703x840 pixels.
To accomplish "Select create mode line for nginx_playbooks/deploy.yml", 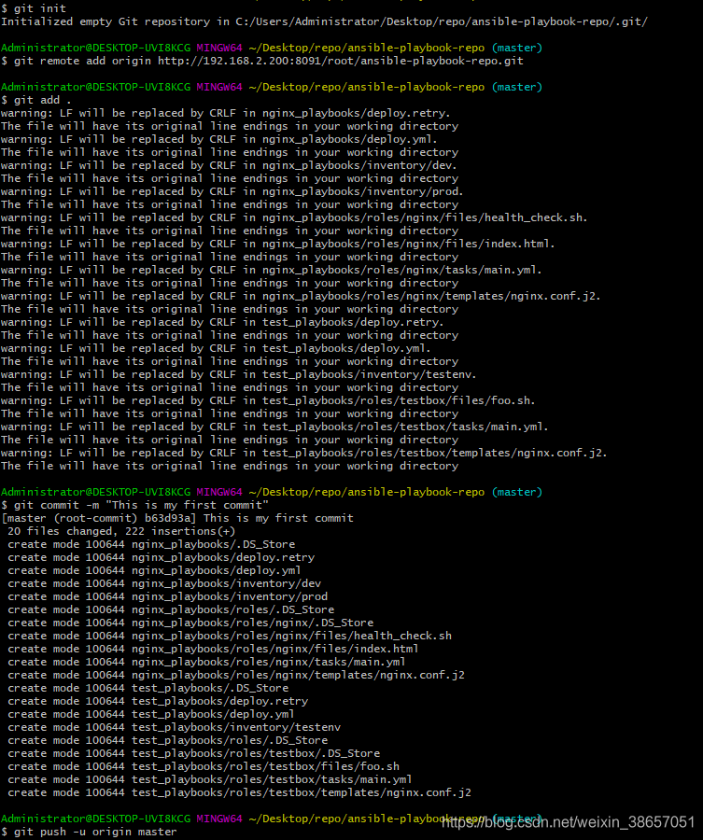I will (154, 570).
